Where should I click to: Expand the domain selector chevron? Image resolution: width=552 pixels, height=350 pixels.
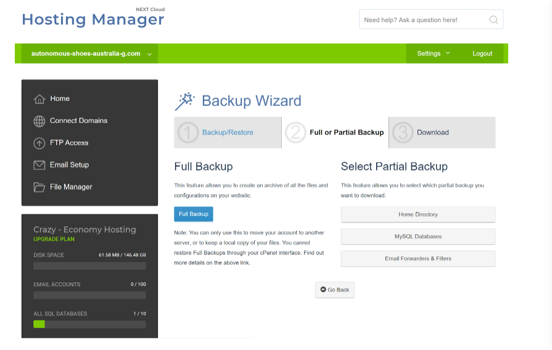[x=150, y=54]
